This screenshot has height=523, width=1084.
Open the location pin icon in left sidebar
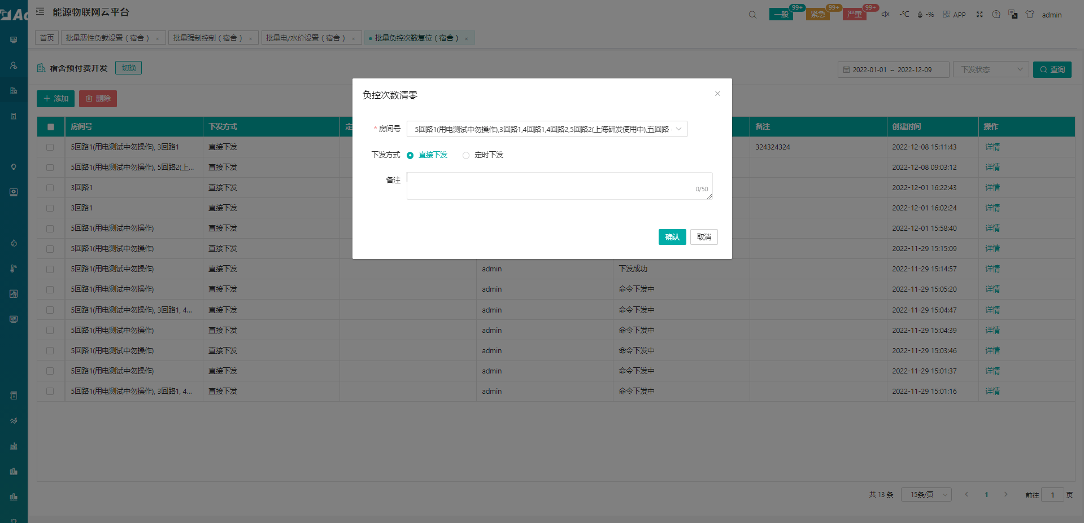coord(14,167)
